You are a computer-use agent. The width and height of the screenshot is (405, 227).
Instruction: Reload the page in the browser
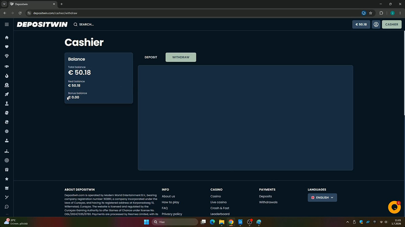(20, 13)
